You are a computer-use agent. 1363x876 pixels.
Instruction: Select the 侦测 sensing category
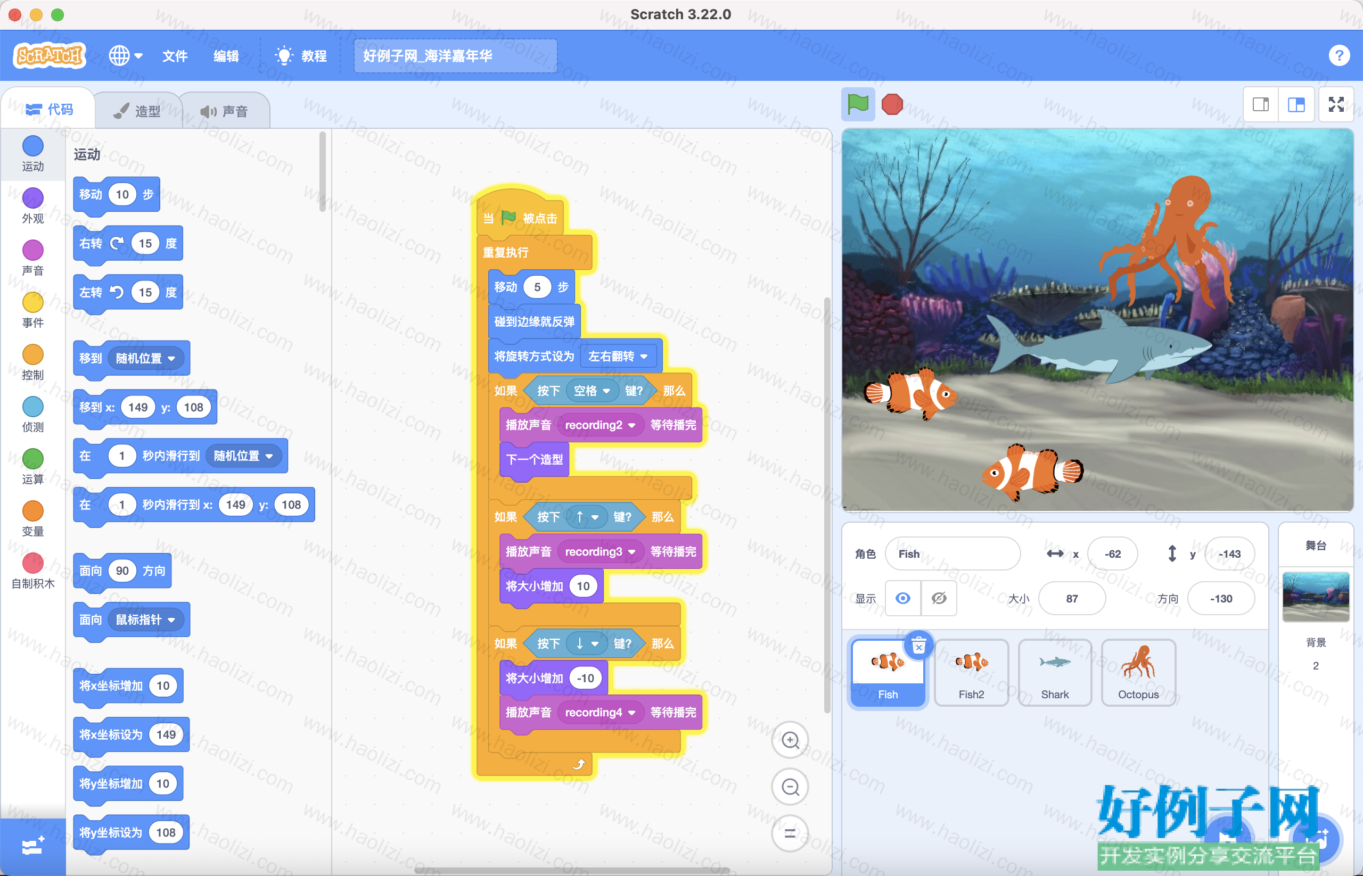click(33, 415)
